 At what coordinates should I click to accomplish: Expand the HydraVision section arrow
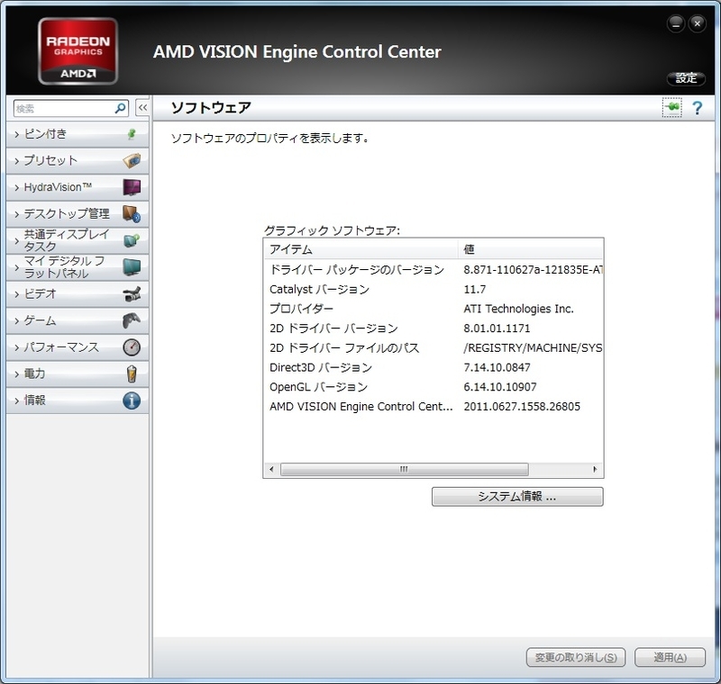[16, 188]
